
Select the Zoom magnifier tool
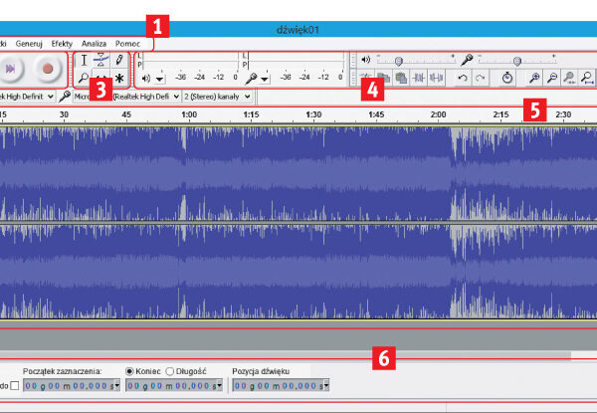coord(84,78)
